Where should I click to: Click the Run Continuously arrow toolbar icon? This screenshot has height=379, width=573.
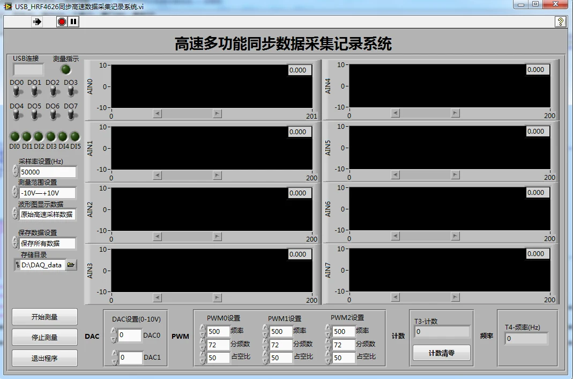pos(37,22)
